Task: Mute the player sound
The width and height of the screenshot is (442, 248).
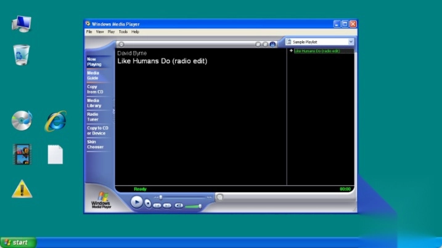Action: click(x=179, y=205)
